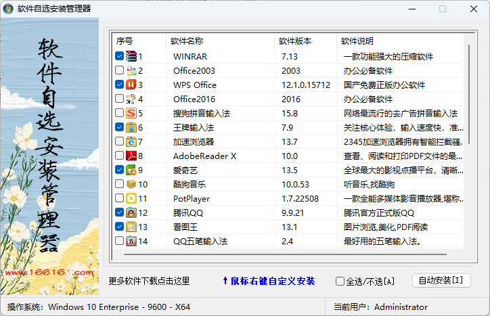Click description 图片浏览,美化,PDF阅读

tap(386, 227)
